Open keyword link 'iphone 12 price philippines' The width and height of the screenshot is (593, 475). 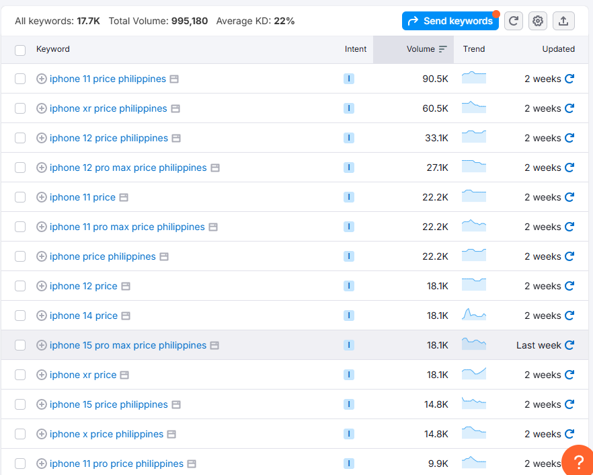[x=109, y=138]
